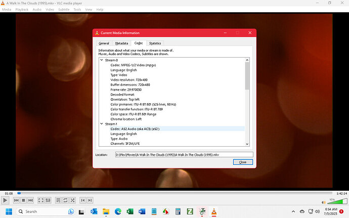The image size is (349, 218).
Task: Skip to next media in playlist
Action: tap(30, 200)
